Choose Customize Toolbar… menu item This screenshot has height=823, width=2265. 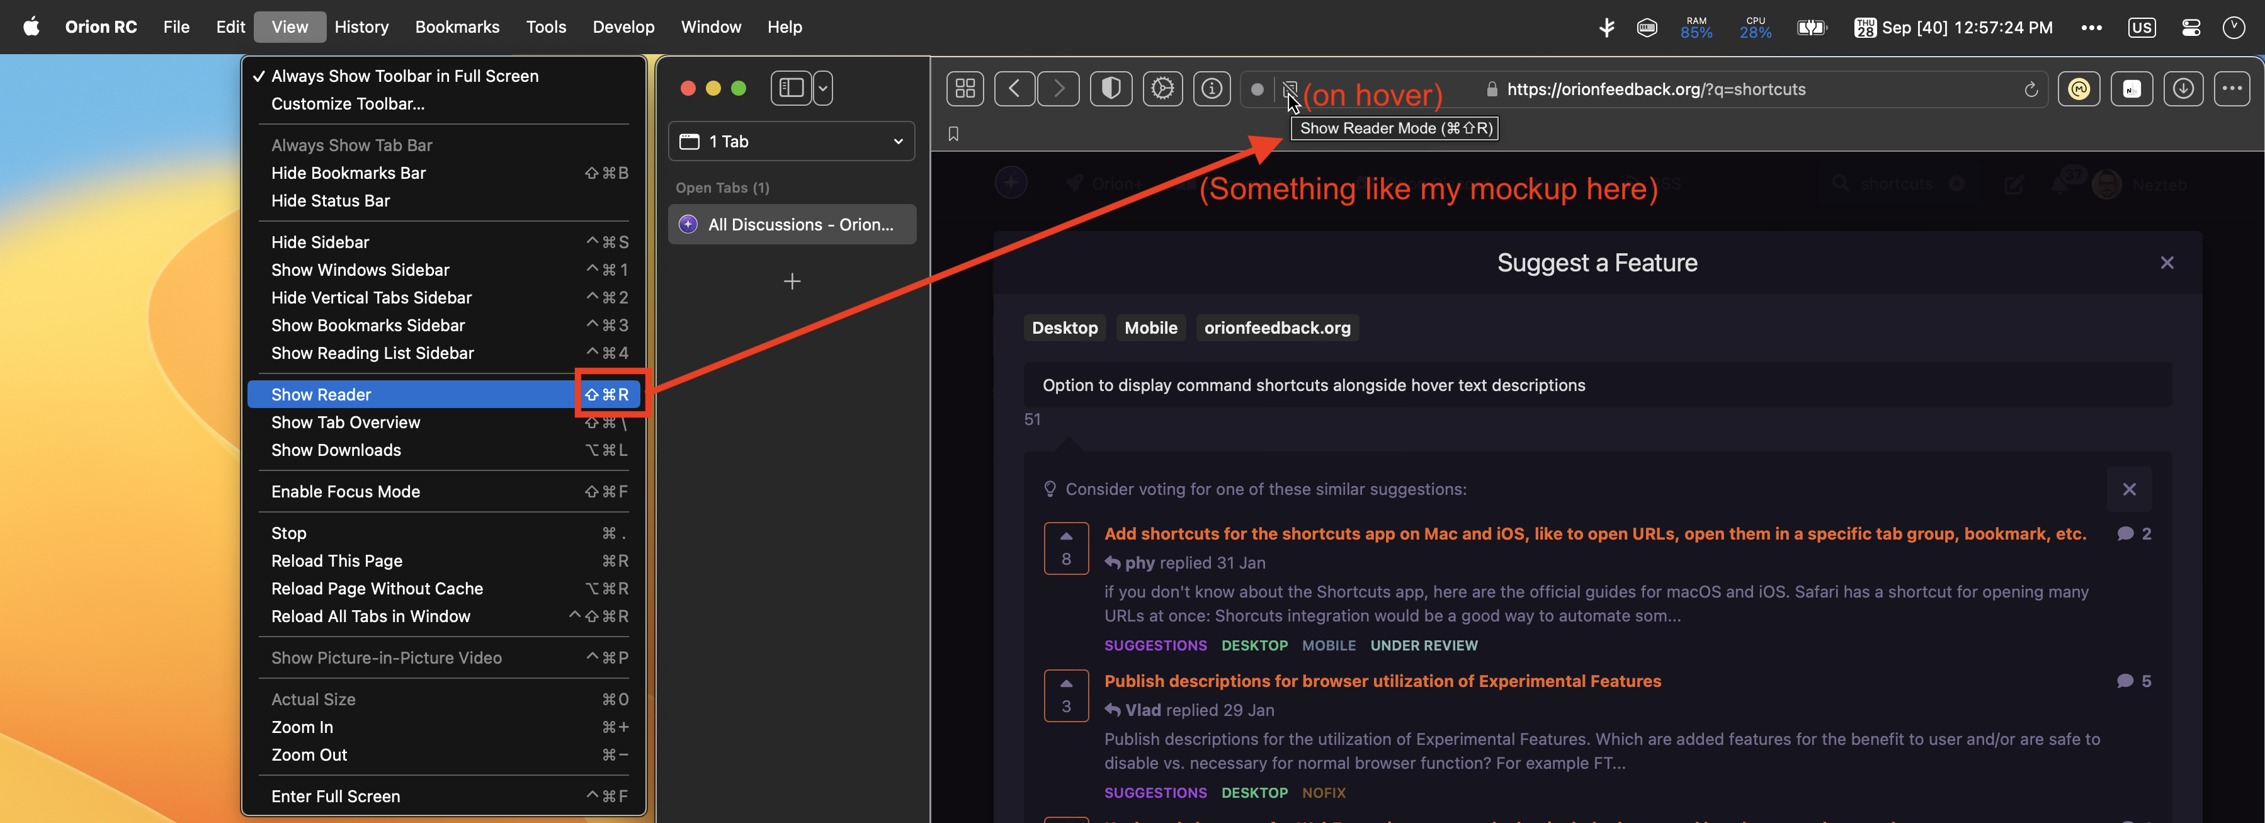tap(444, 104)
